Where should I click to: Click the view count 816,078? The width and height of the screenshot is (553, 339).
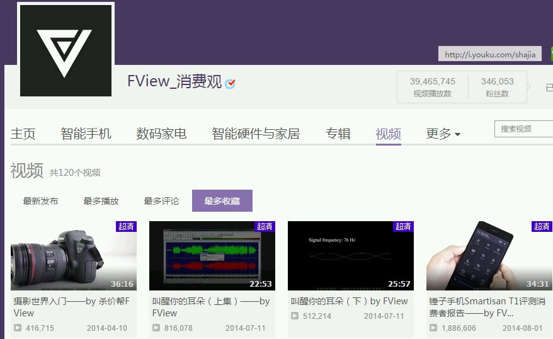tap(178, 328)
